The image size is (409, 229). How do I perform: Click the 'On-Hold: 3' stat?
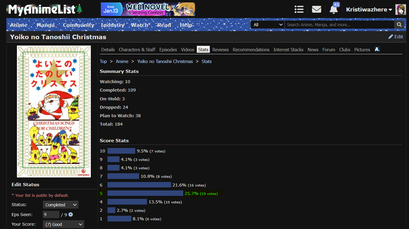click(112, 99)
